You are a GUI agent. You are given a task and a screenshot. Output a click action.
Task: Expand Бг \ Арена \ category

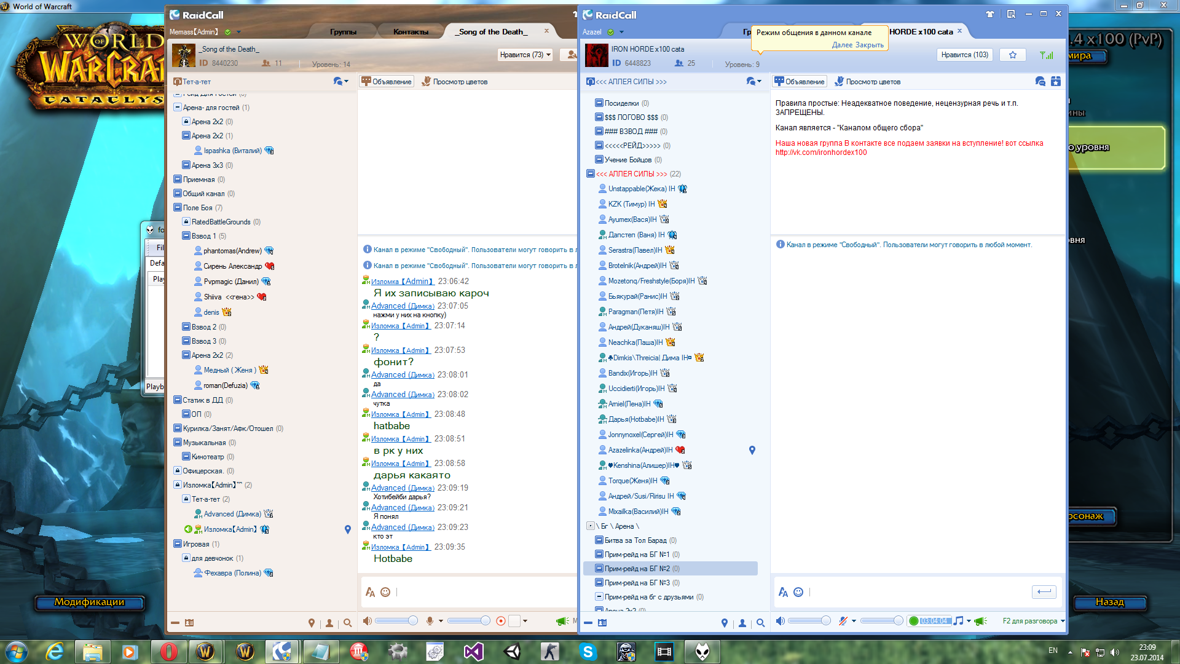pyautogui.click(x=591, y=526)
